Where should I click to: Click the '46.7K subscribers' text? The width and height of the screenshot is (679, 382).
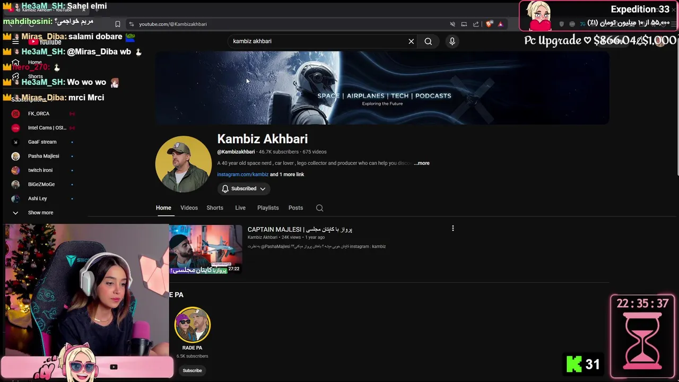(278, 152)
